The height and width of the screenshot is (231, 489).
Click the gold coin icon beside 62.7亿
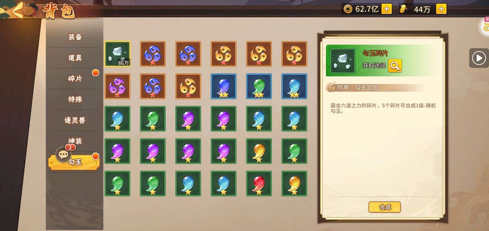coord(347,9)
